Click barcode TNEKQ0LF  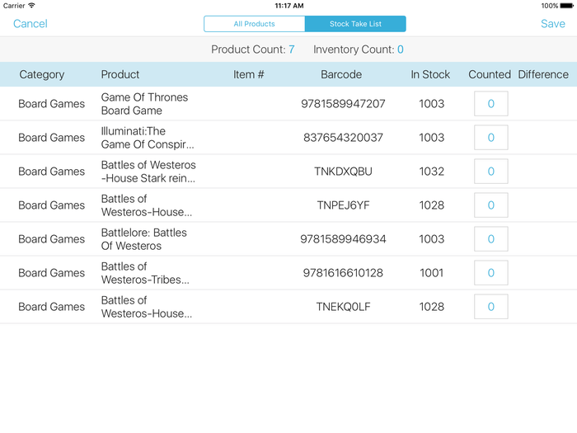[x=343, y=307]
